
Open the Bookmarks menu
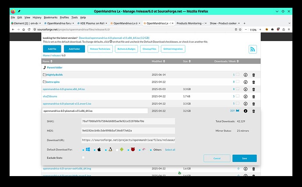pyautogui.click(x=51, y=17)
